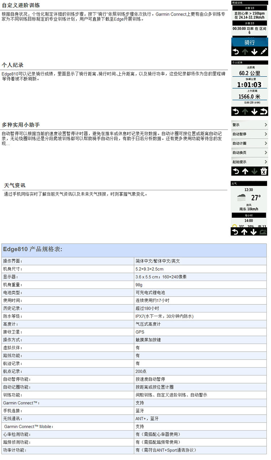The width and height of the screenshot is (271, 460).
Task: Select the 警示 menu row
Action: pyautogui.click(x=250, y=125)
